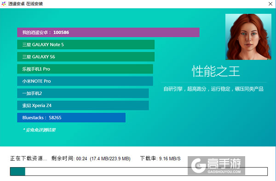This screenshot has height=181, width=276.
Task: Select the 一加手机2 bar
Action: coord(83,93)
